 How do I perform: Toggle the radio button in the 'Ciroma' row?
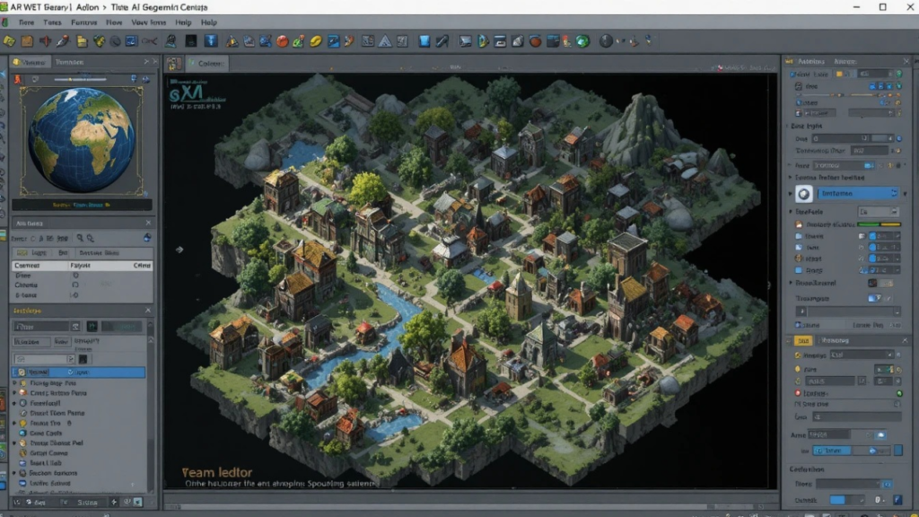point(75,285)
